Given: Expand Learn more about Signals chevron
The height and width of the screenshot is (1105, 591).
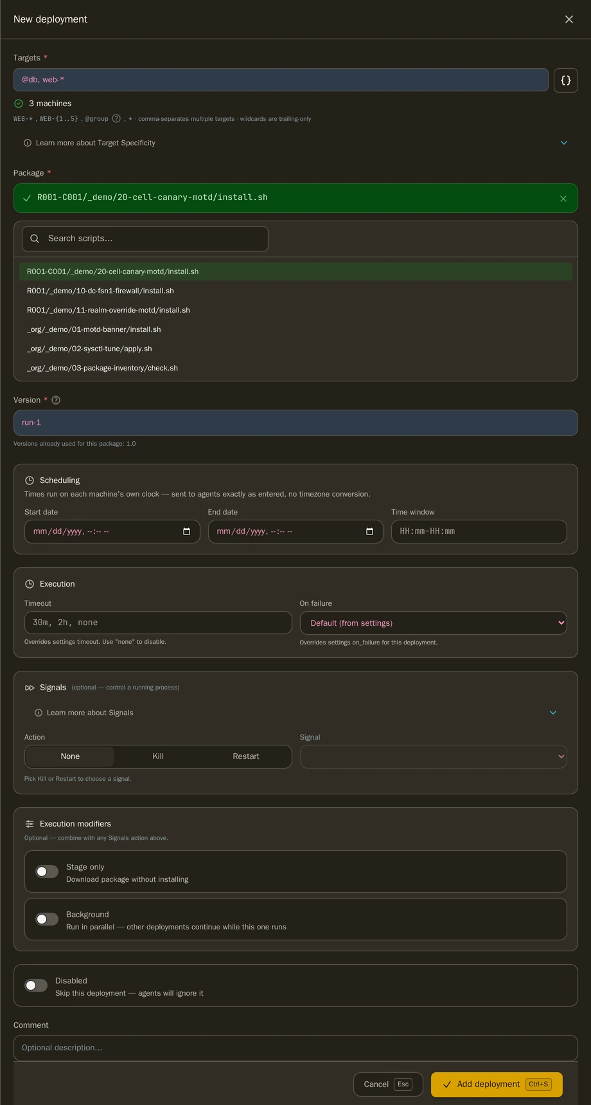Looking at the screenshot, I should [553, 713].
